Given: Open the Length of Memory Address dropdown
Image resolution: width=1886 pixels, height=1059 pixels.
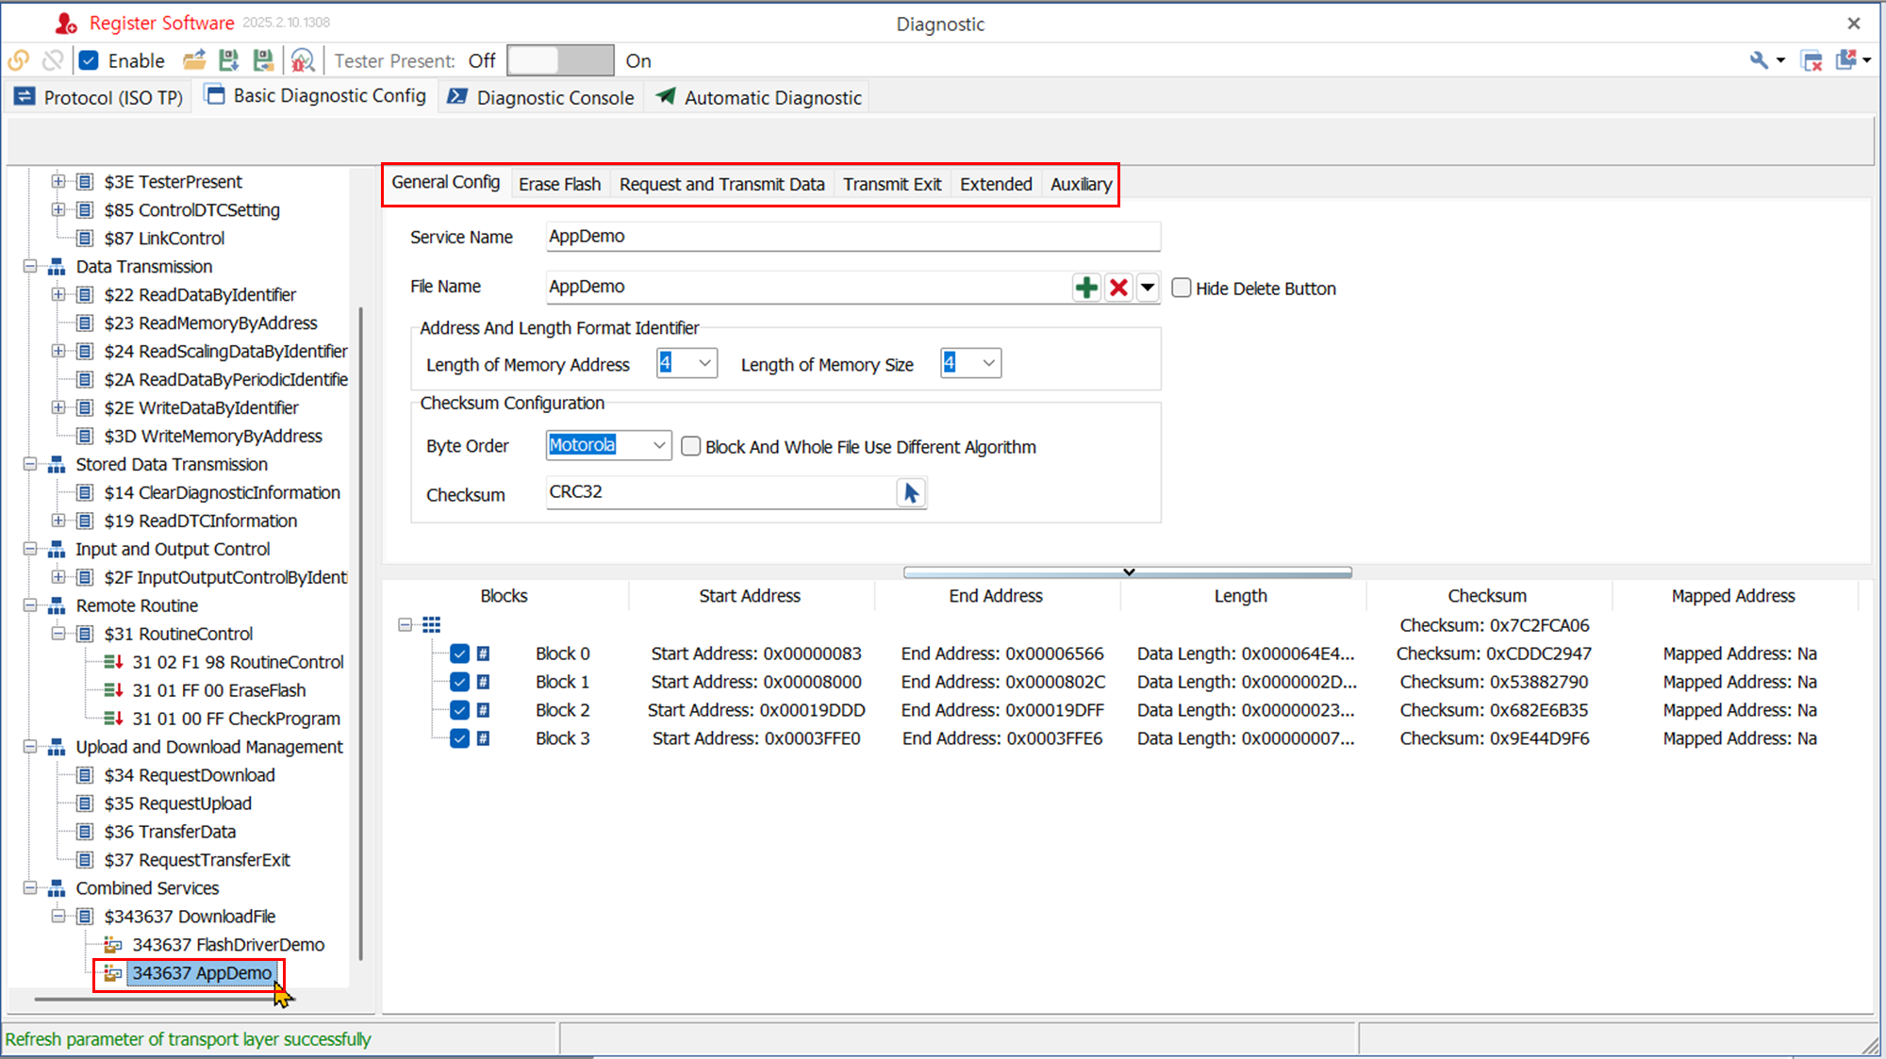Looking at the screenshot, I should point(704,363).
